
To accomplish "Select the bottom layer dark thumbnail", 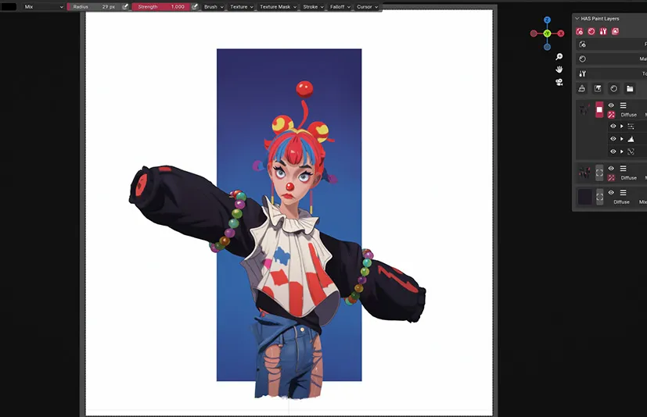I will (x=584, y=197).
